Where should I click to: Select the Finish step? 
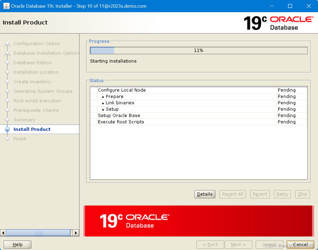20,139
